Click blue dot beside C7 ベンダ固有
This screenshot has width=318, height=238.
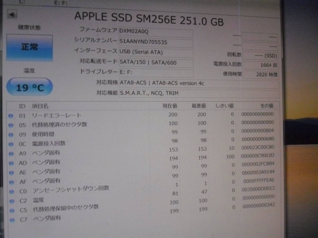11,219
